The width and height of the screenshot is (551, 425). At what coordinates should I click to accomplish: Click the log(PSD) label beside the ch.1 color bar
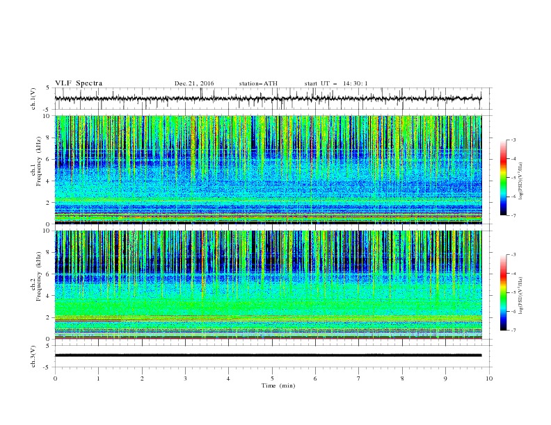(521, 181)
